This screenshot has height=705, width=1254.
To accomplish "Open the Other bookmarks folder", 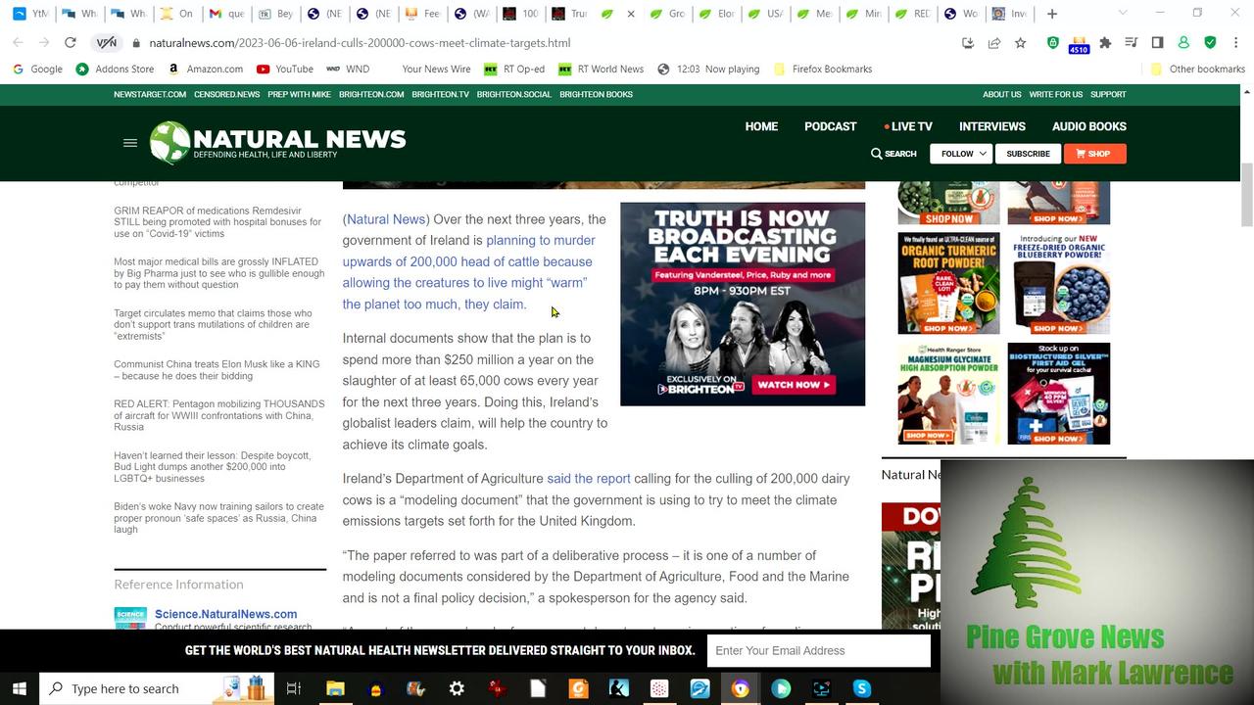I will pyautogui.click(x=1197, y=69).
